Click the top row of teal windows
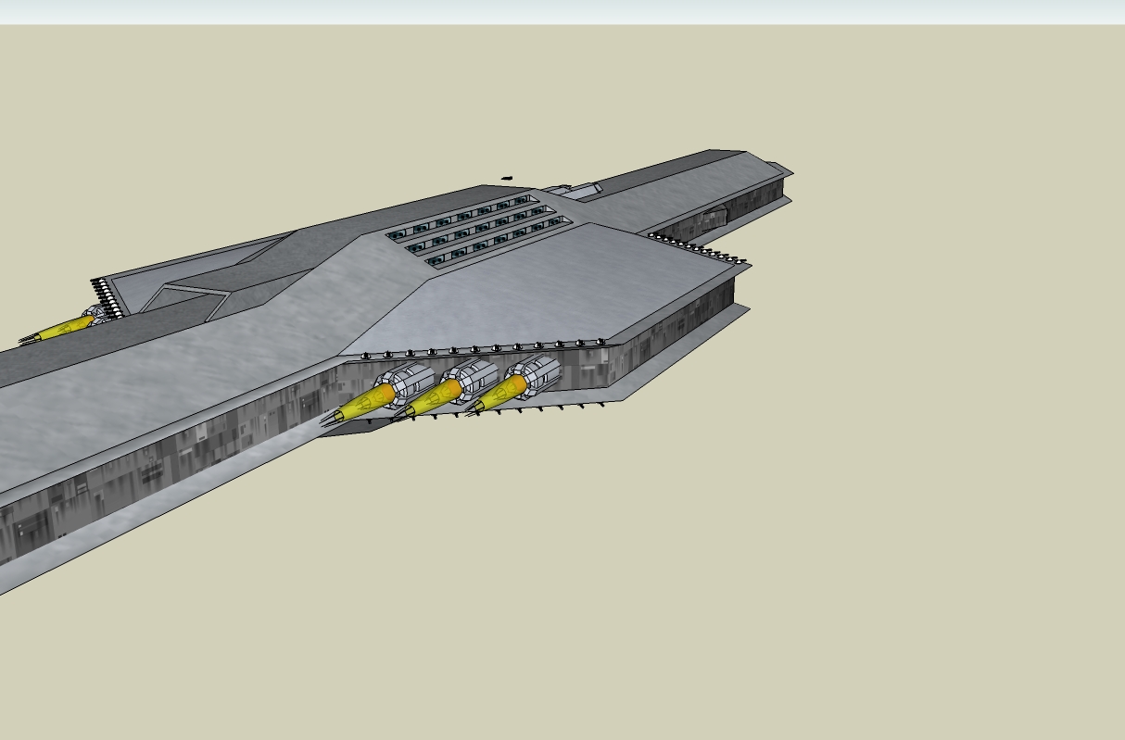The width and height of the screenshot is (1125, 740). [x=461, y=217]
